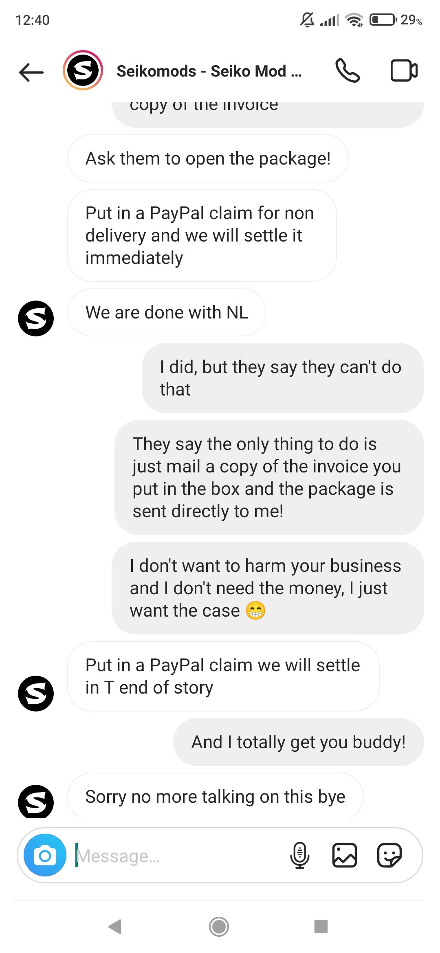Tap avatar beside 'Sorry no more talking'
Image resolution: width=440 pixels, height=953 pixels.
[36, 801]
